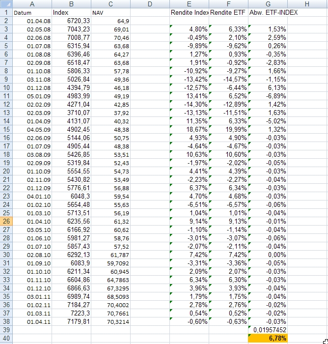
Task: Select the deviation cell -5,02%
Action: (268, 121)
